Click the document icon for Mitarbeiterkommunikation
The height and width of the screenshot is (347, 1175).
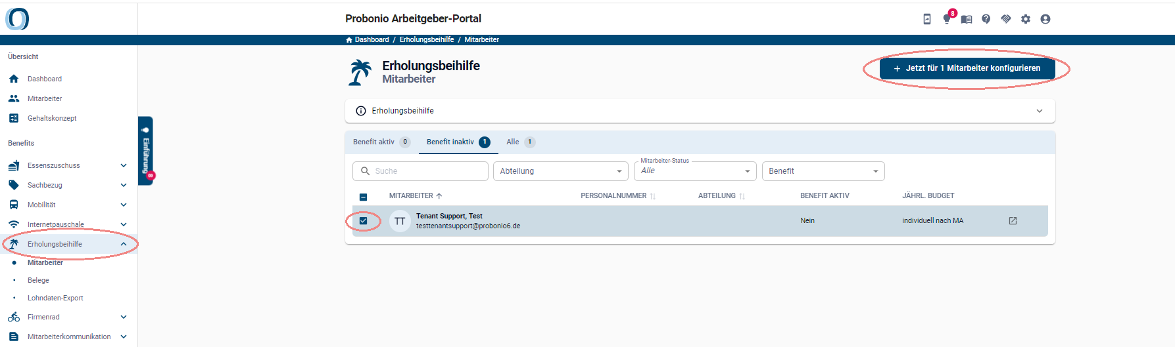pos(14,337)
